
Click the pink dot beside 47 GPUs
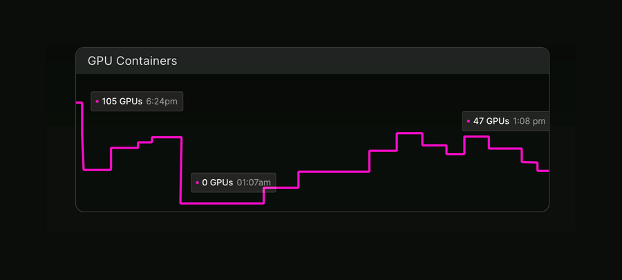[x=468, y=121]
